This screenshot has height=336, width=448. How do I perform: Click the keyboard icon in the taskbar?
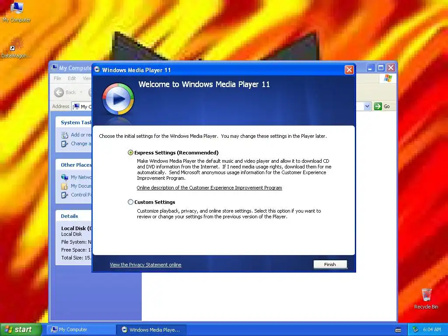tap(398, 330)
